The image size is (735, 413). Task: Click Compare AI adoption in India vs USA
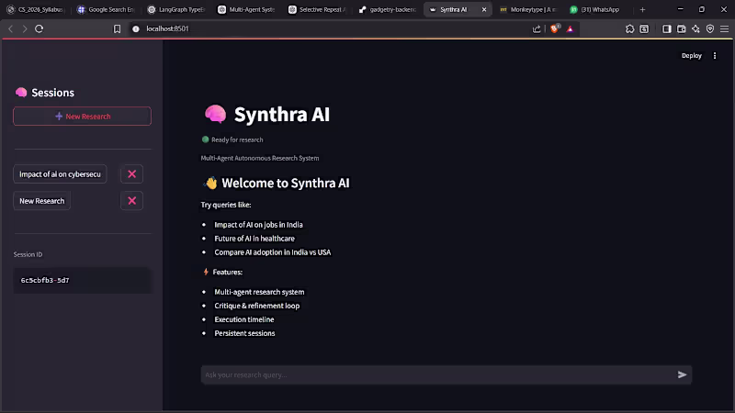point(272,251)
